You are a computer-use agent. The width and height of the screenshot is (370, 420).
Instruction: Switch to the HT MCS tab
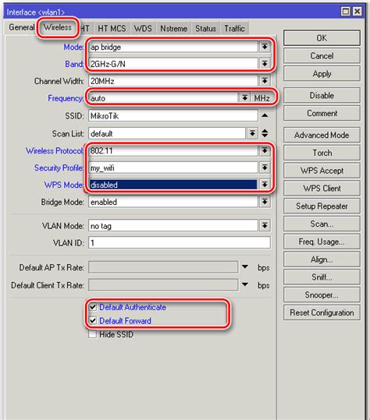coord(112,28)
